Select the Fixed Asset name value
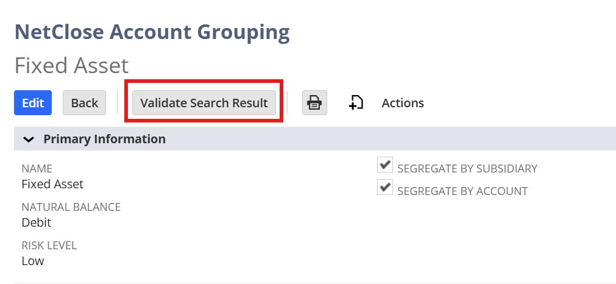 (x=52, y=184)
